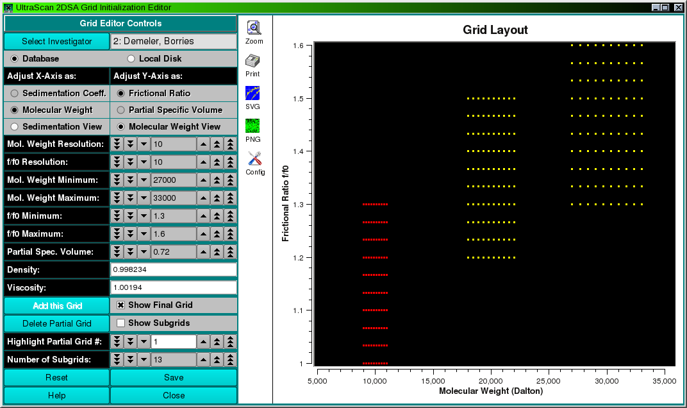Triple-arrow increase Mol. Weight Resolution
Viewport: 687px width, 408px height.
pos(231,144)
